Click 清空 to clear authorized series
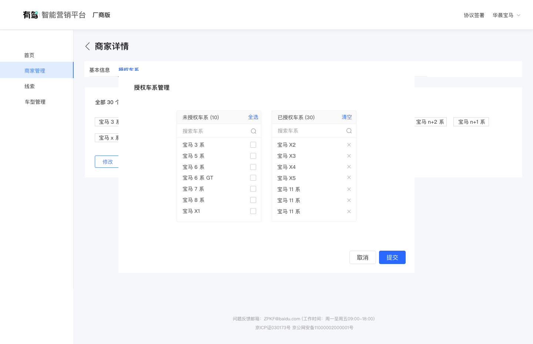This screenshot has height=344, width=533. [x=347, y=117]
